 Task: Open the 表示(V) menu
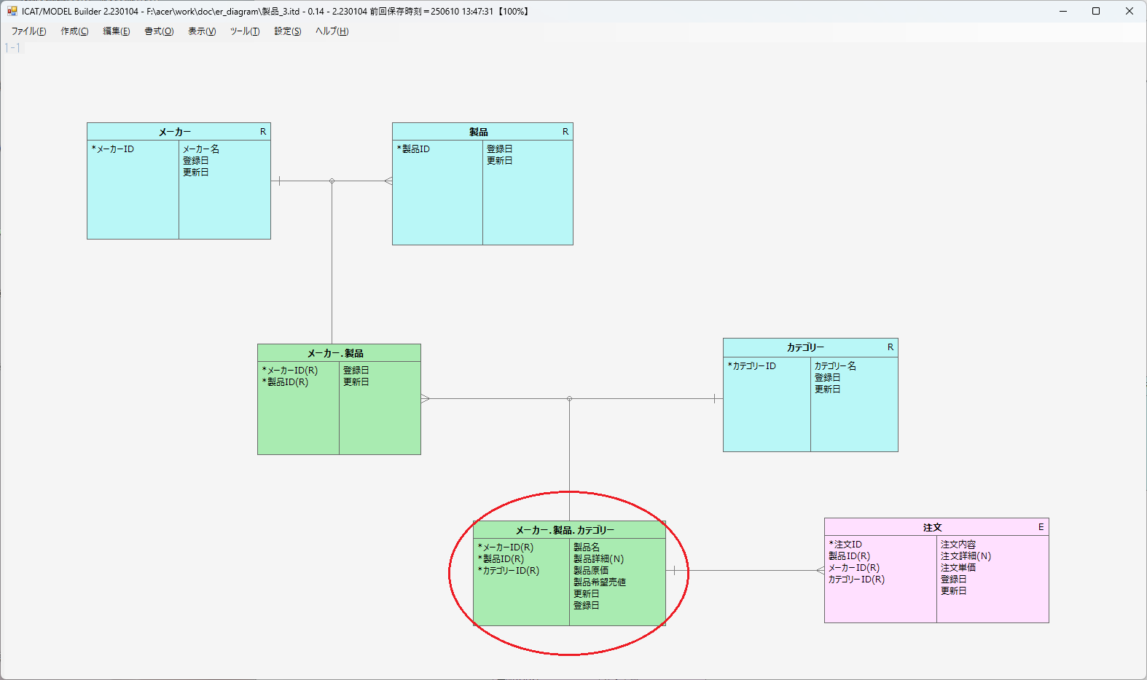[x=202, y=31]
